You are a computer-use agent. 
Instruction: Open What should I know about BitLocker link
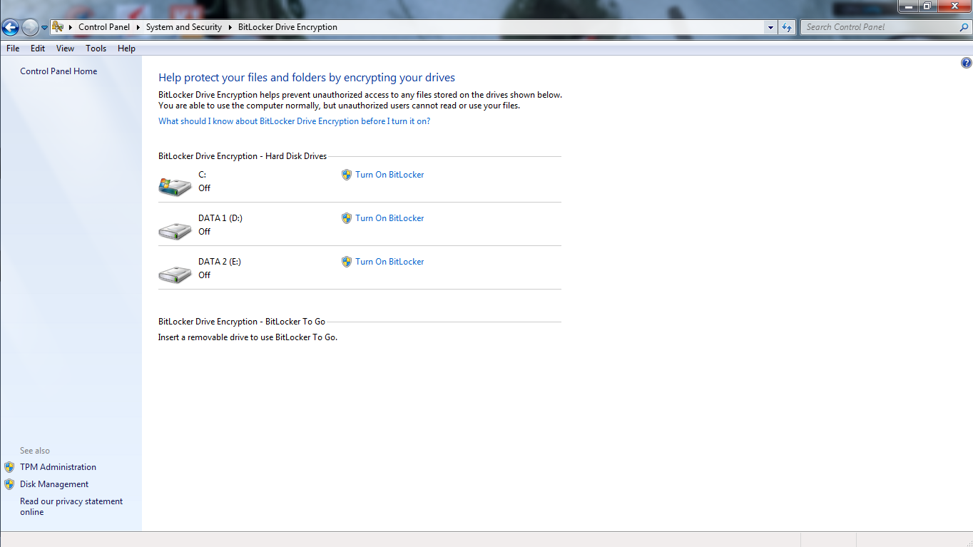click(294, 121)
